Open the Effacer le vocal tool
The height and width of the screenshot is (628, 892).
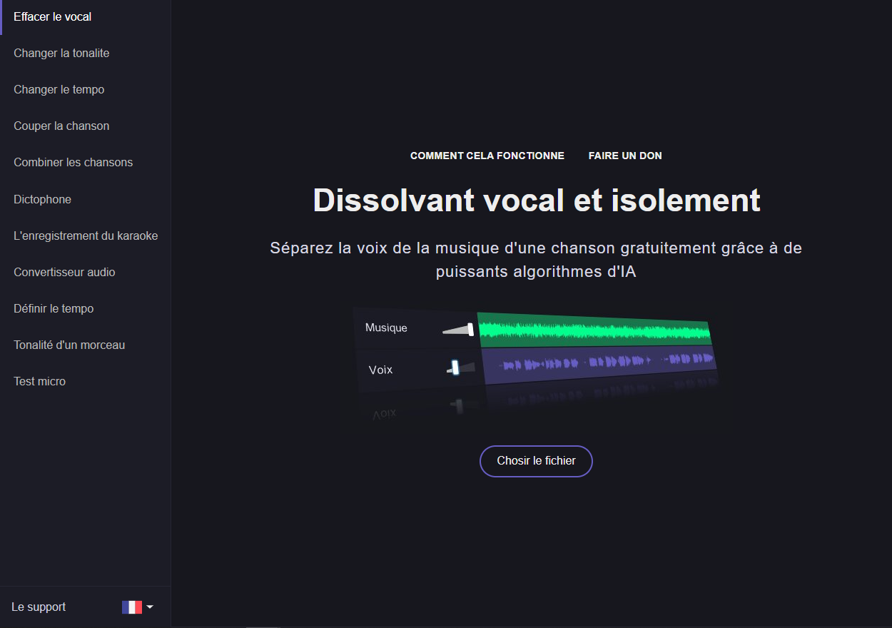[x=53, y=16]
